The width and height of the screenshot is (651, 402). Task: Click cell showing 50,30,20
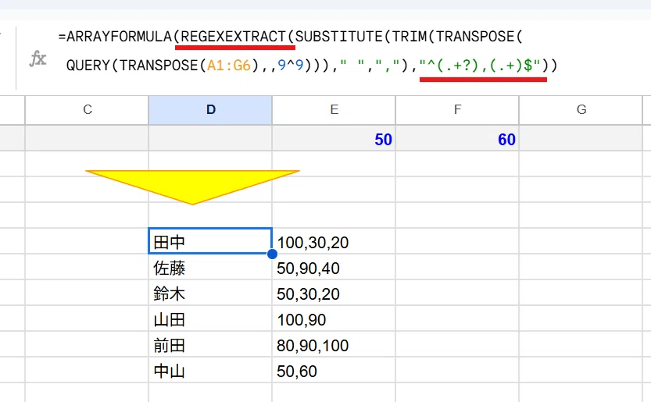tap(334, 293)
